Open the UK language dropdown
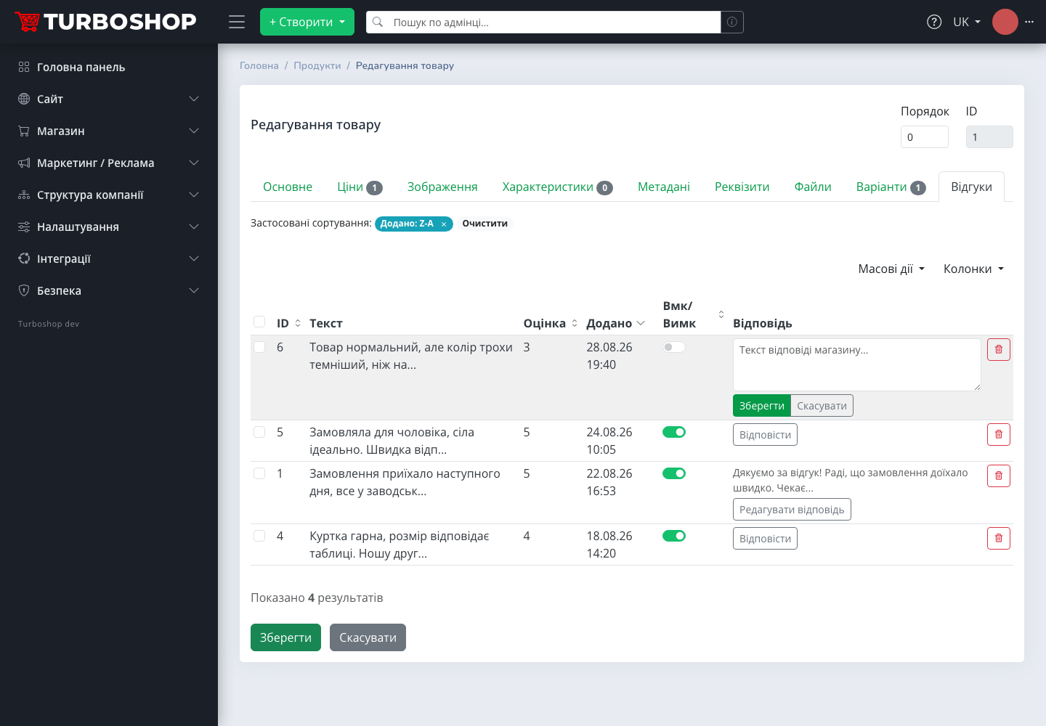The width and height of the screenshot is (1046, 726). (x=967, y=22)
